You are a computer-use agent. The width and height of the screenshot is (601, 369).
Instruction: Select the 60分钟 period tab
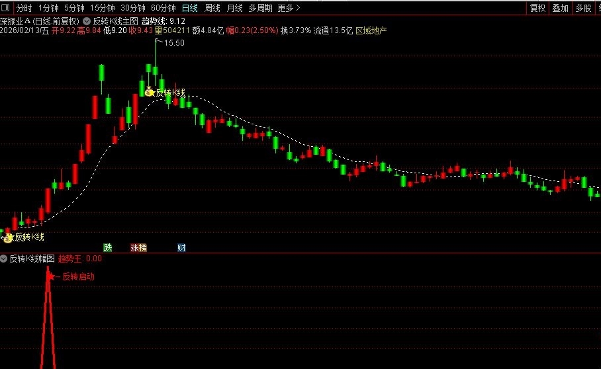pyautogui.click(x=163, y=8)
